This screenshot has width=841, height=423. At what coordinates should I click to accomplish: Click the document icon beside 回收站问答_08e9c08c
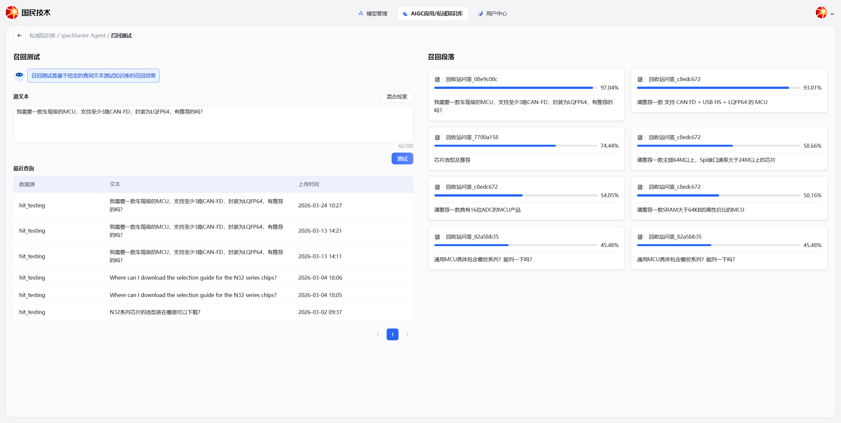[x=437, y=79]
